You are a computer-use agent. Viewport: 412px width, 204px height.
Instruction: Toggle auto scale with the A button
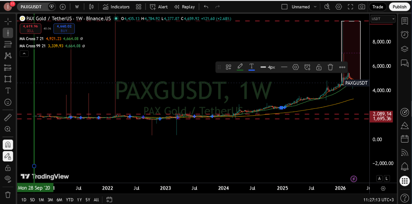[379, 178]
